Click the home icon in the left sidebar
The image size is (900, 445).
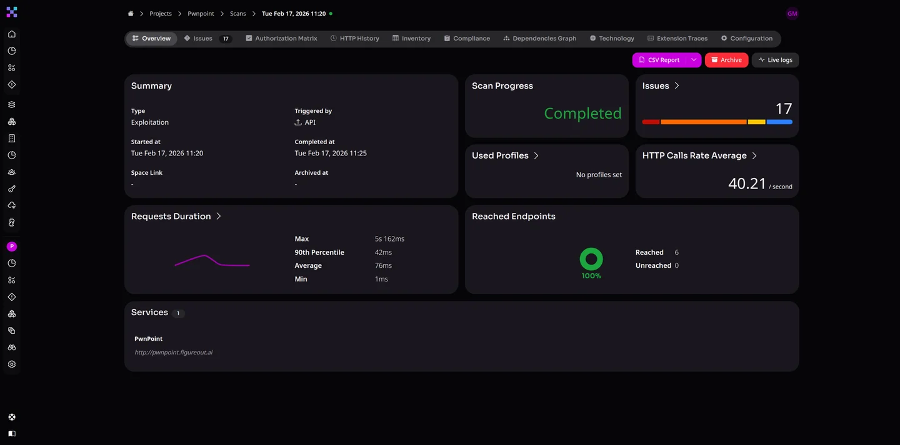coord(12,34)
